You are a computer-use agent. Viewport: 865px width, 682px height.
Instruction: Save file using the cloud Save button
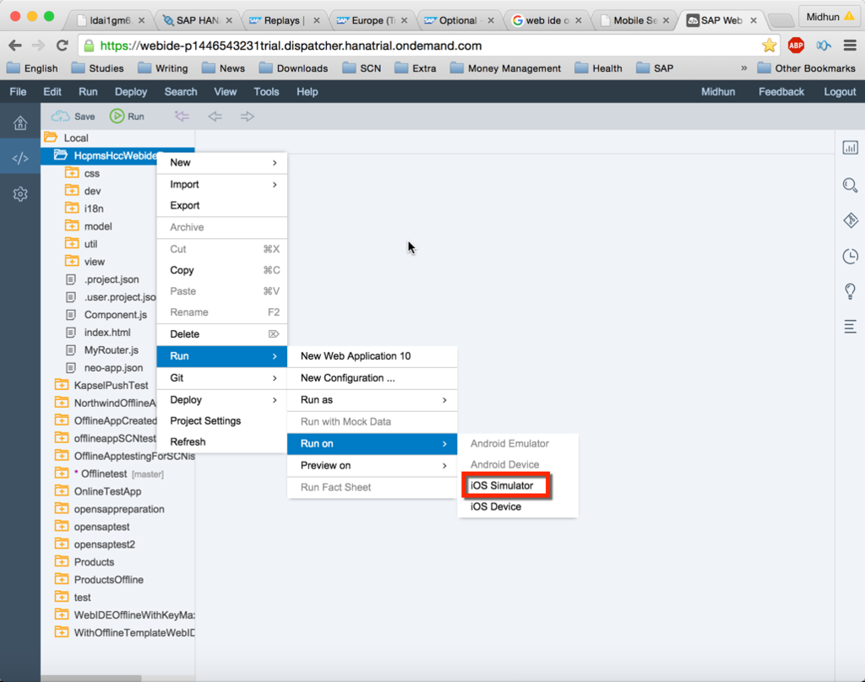click(73, 116)
